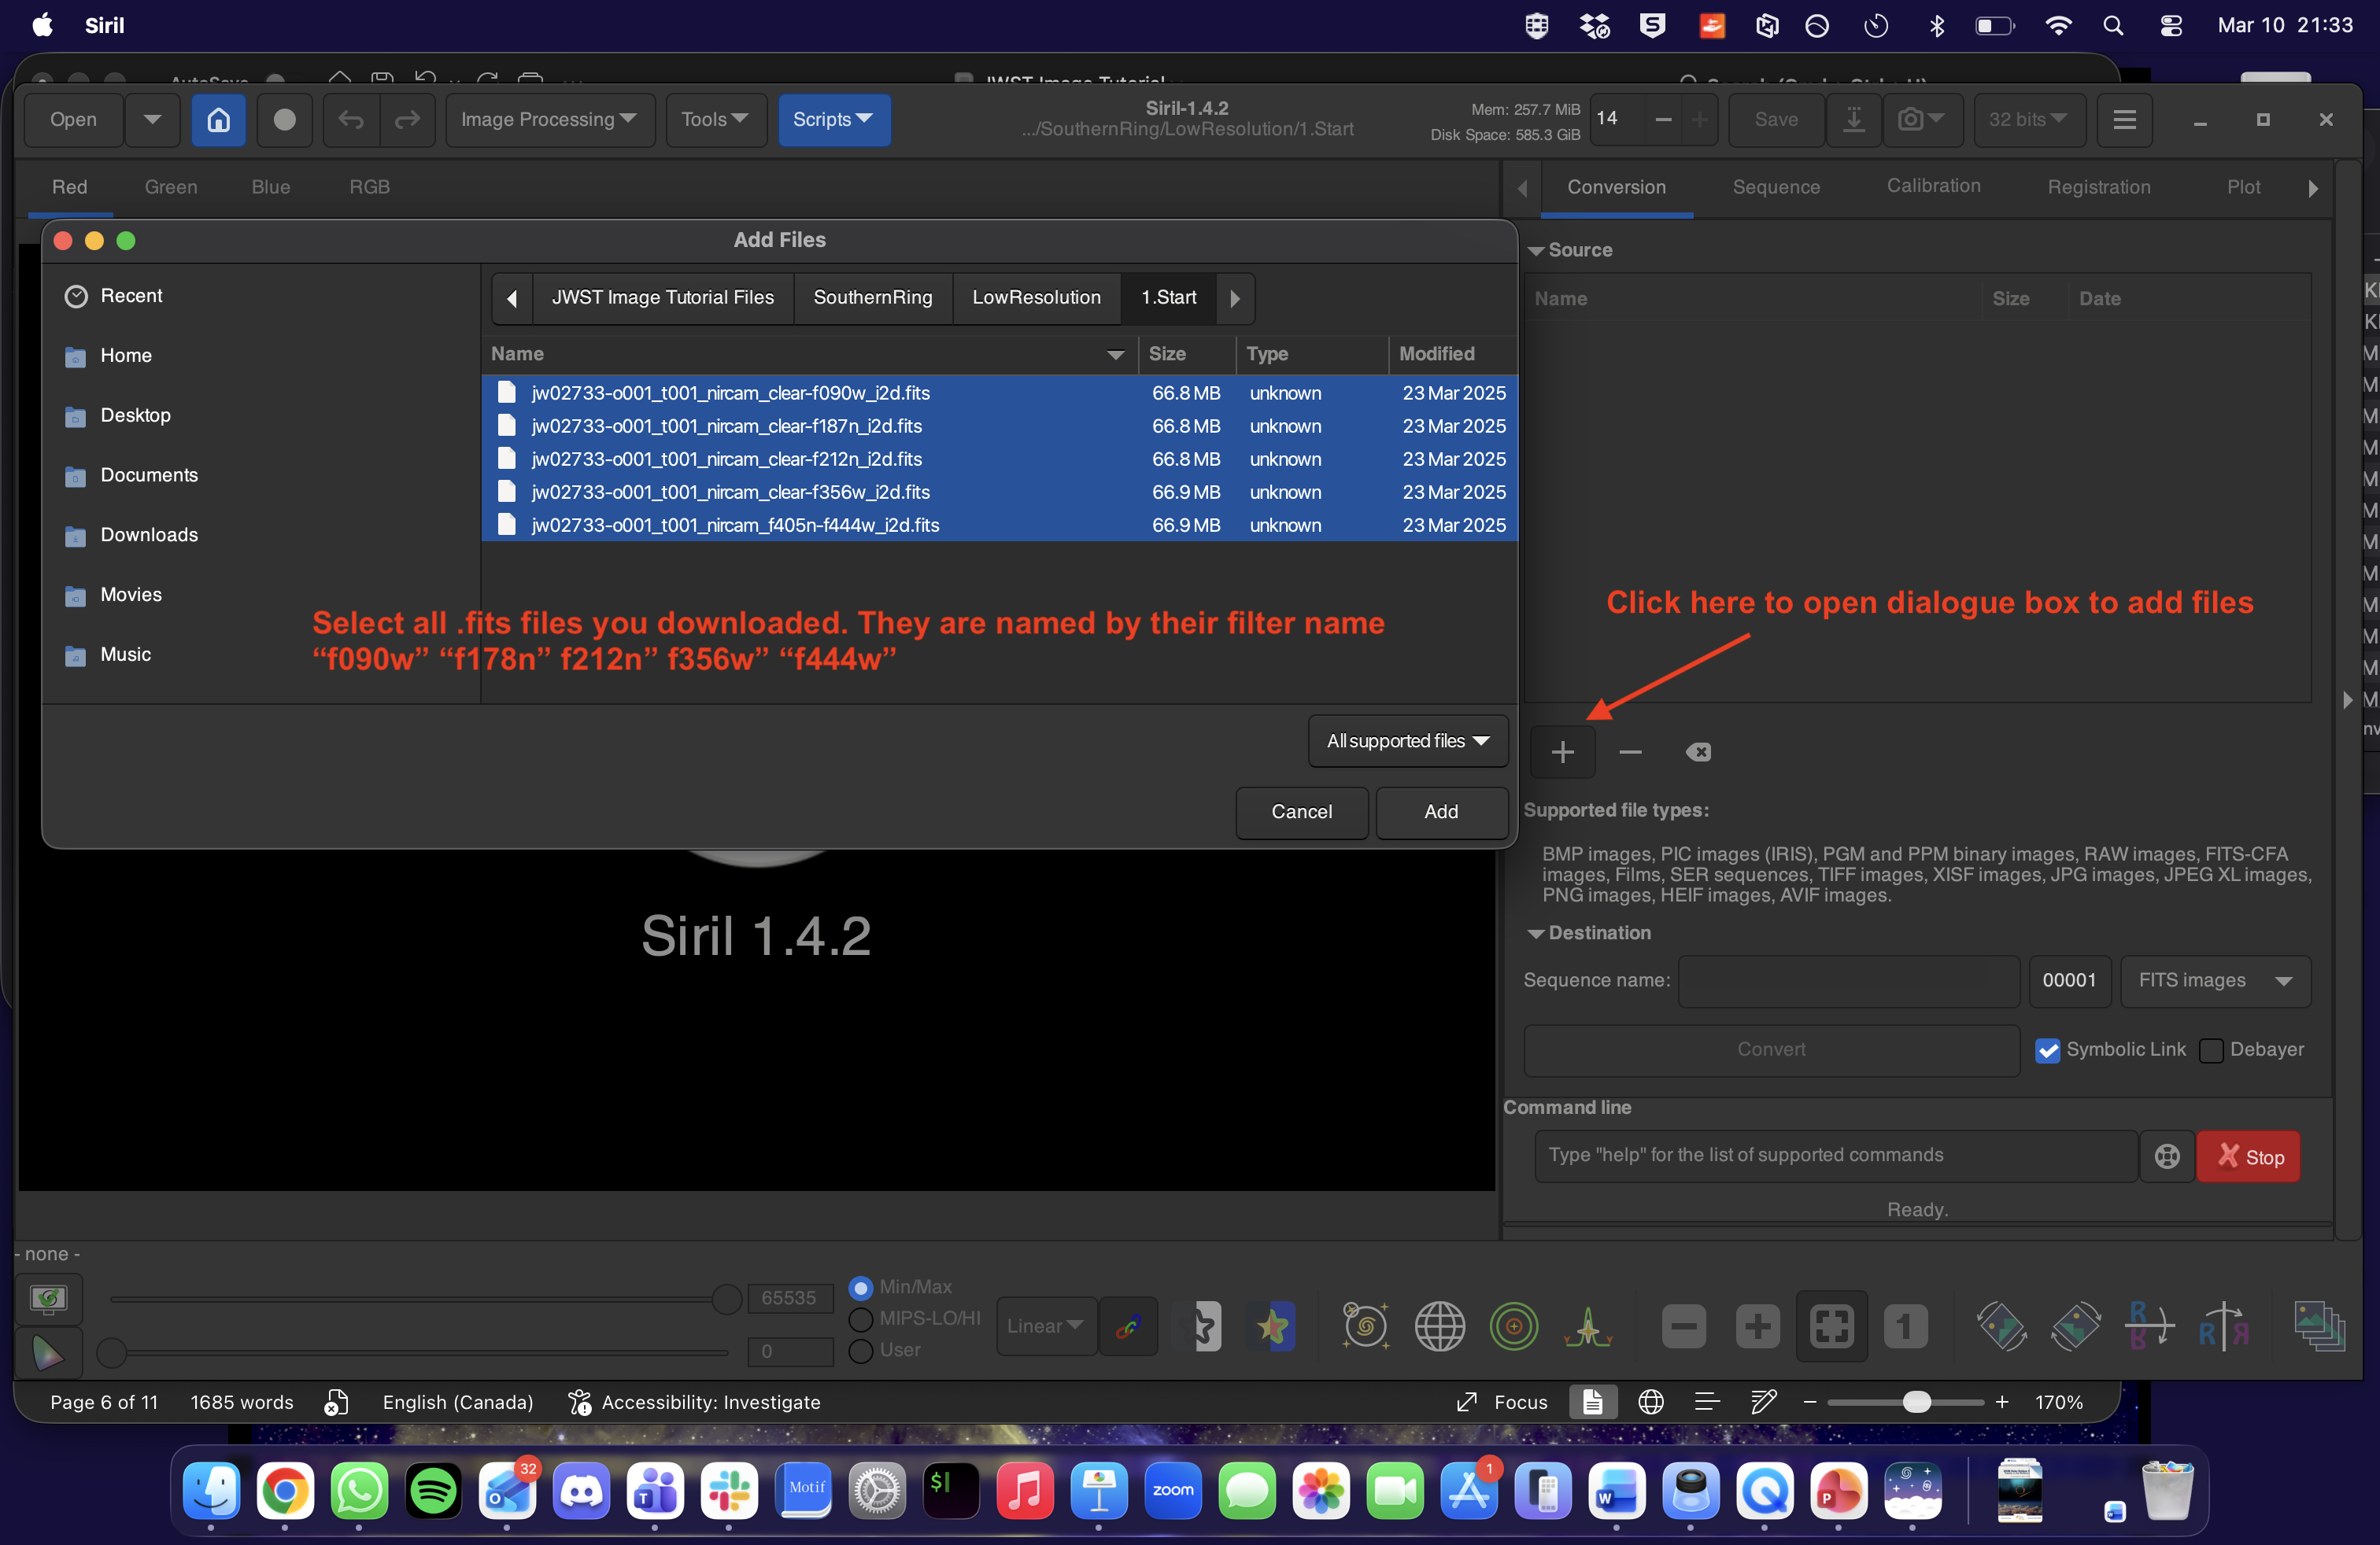Switch to the Sequence tab
2380x1545 pixels.
click(1775, 187)
